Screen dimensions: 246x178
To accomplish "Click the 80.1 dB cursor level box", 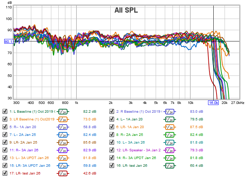I will [x=8, y=41].
